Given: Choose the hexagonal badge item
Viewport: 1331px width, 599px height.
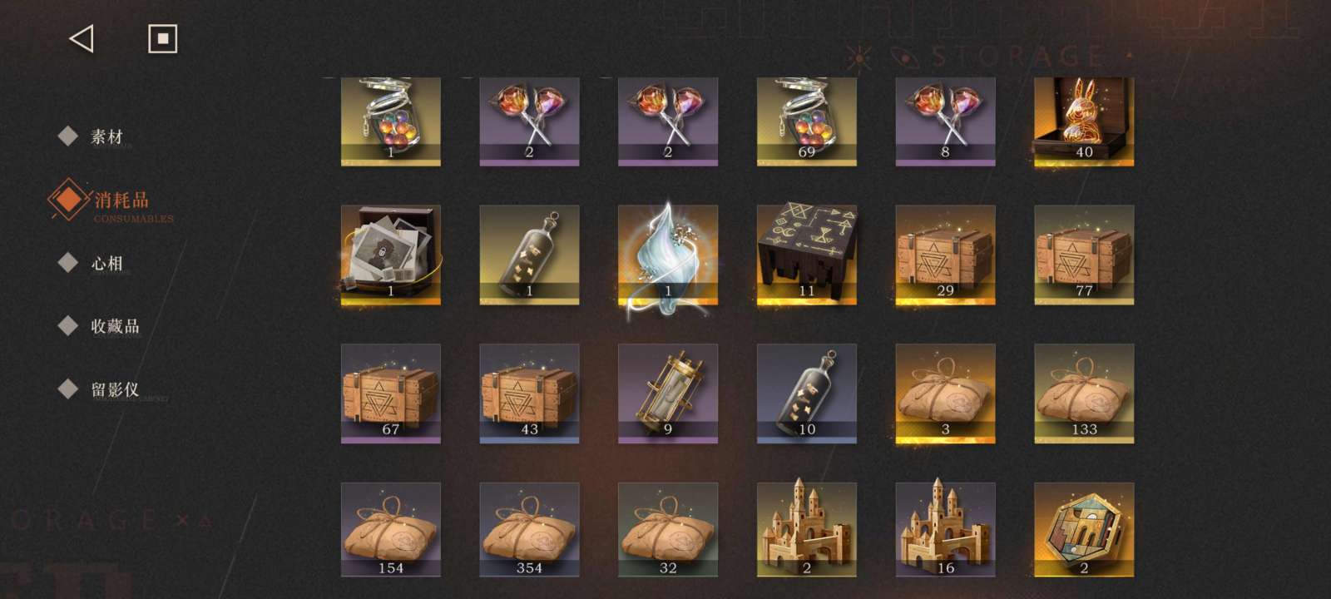Looking at the screenshot, I should [1084, 530].
